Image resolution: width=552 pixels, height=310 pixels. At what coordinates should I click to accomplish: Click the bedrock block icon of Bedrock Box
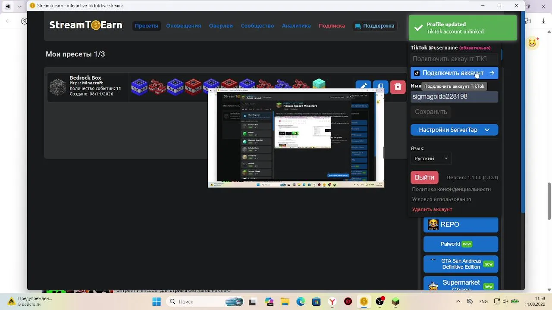coord(58,87)
